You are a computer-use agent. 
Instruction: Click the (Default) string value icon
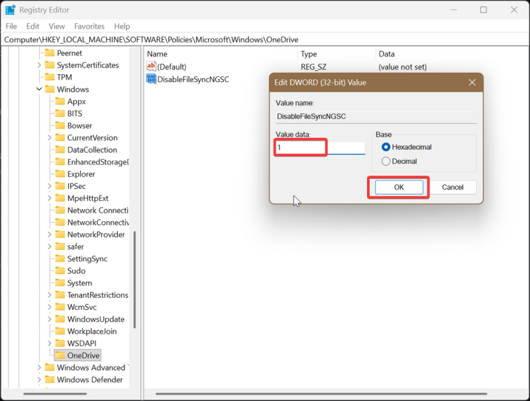[151, 66]
